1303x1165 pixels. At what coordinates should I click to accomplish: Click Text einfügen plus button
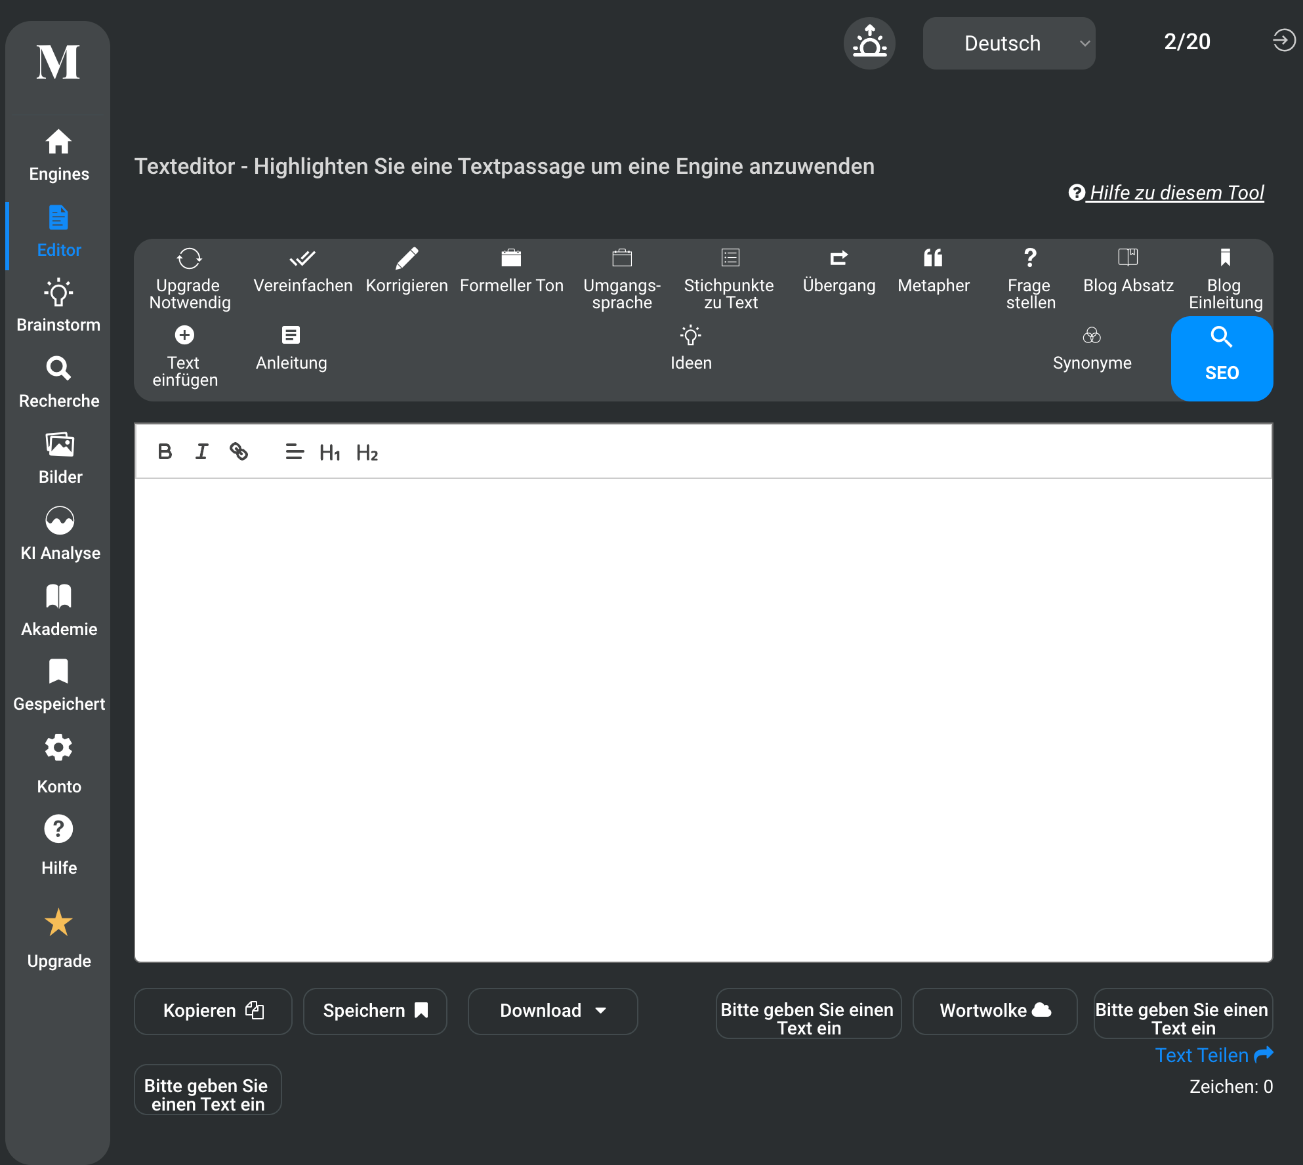pyautogui.click(x=184, y=356)
